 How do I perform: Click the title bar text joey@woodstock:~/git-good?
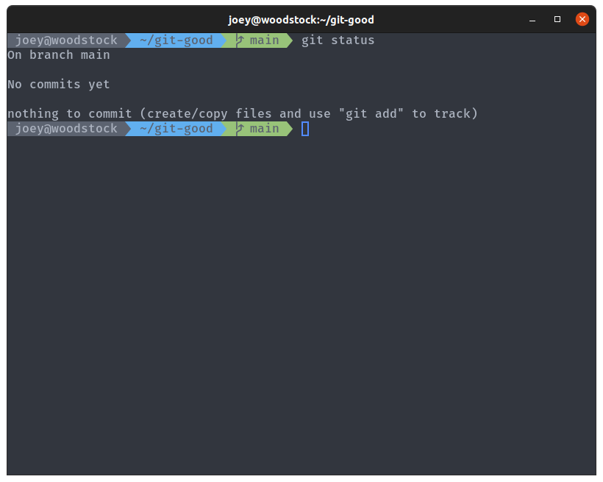[301, 20]
